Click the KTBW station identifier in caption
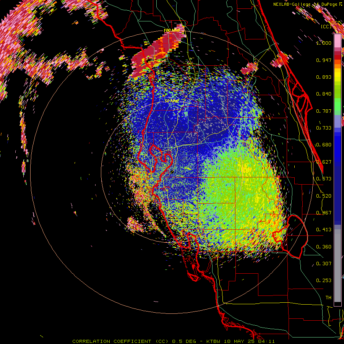The width and height of the screenshot is (344, 344). (x=214, y=341)
